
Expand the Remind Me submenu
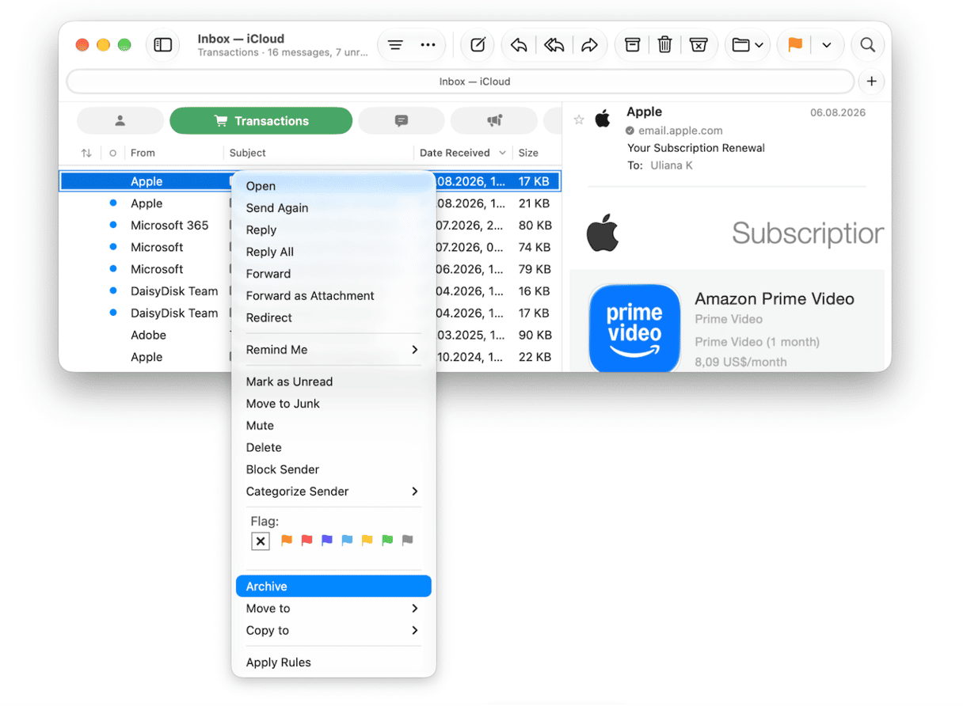[333, 350]
